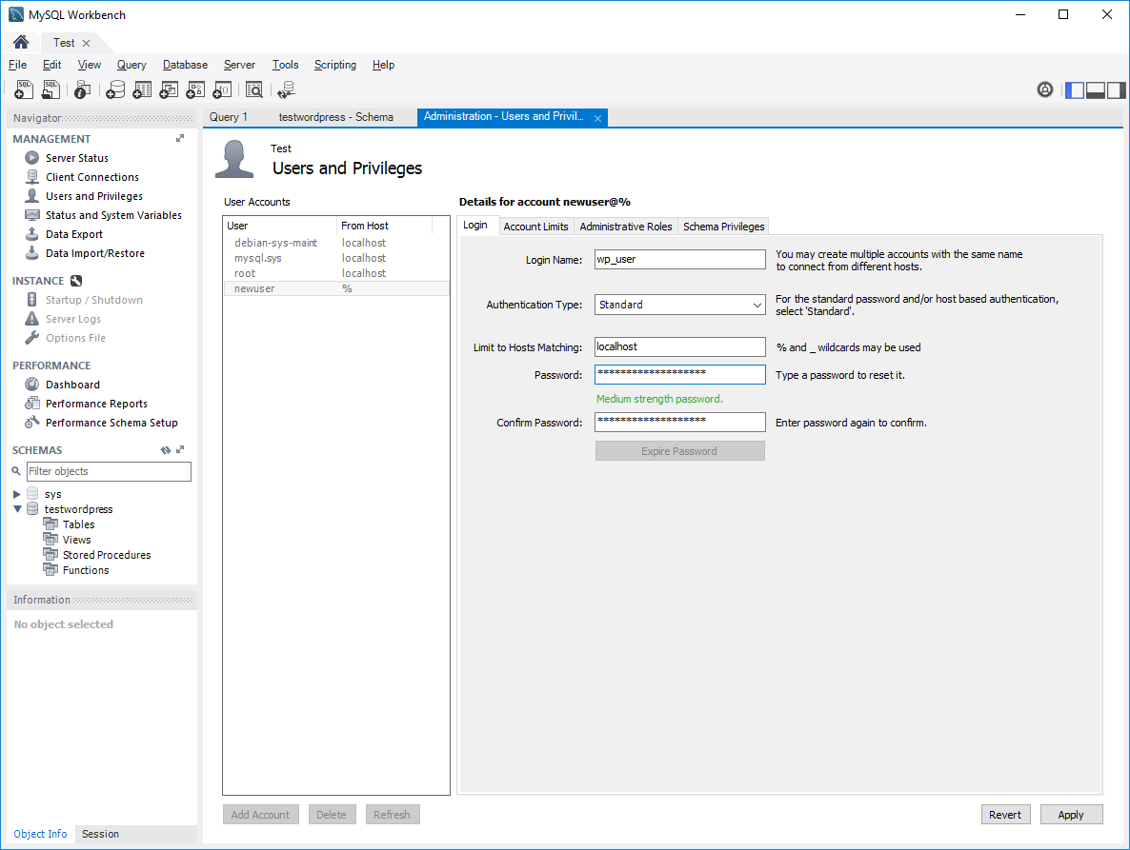
Task: Create a new table using toolbar icon
Action: [x=142, y=89]
